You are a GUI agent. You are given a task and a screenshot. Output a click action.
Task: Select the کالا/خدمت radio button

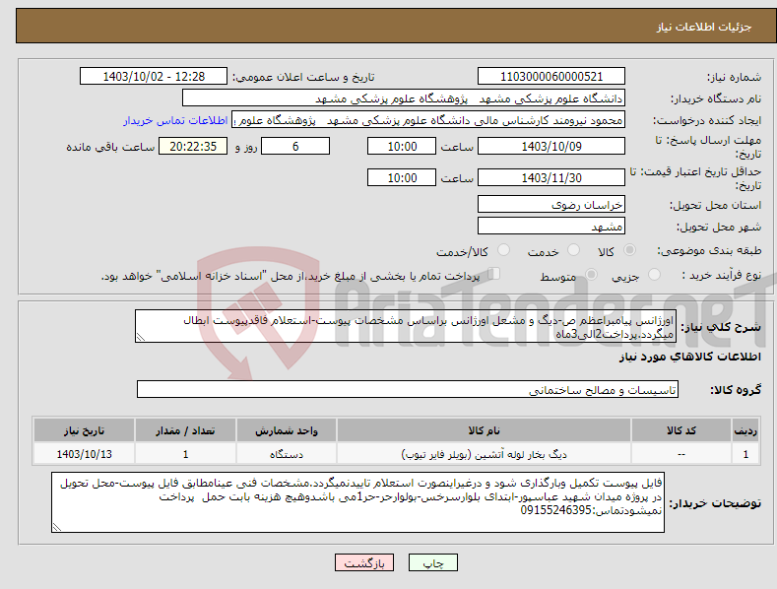(x=503, y=250)
